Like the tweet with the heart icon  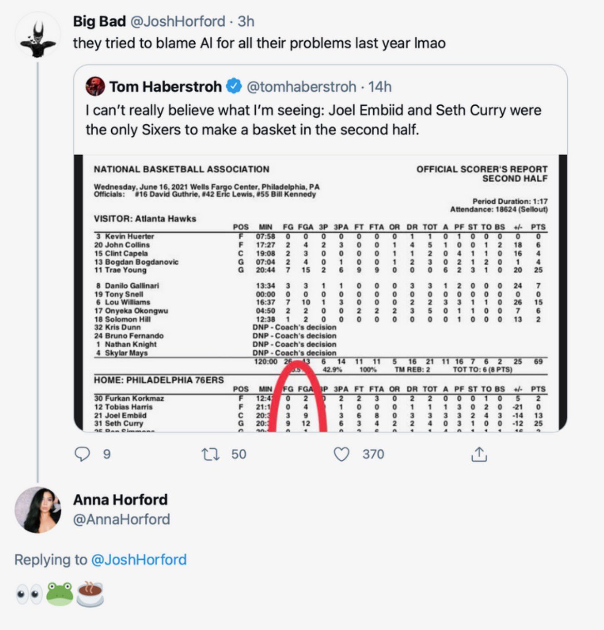click(342, 454)
